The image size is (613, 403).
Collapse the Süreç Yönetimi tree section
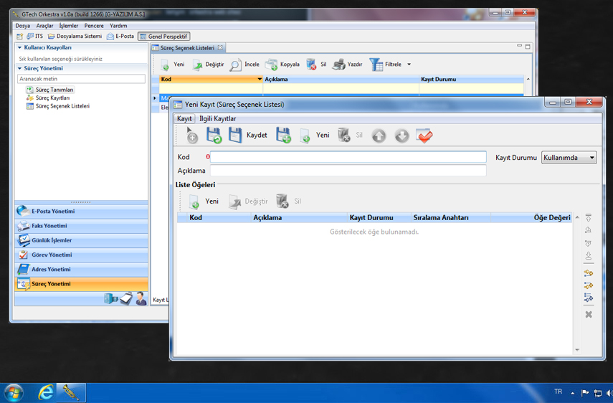click(x=20, y=69)
